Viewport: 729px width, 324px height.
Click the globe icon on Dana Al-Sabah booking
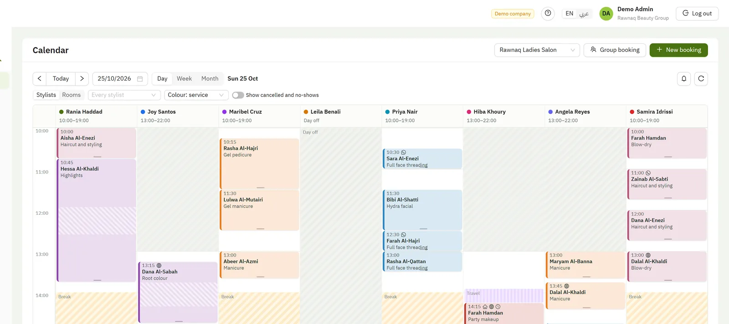click(x=159, y=265)
